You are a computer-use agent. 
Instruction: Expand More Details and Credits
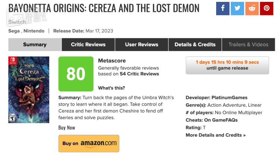215,135
